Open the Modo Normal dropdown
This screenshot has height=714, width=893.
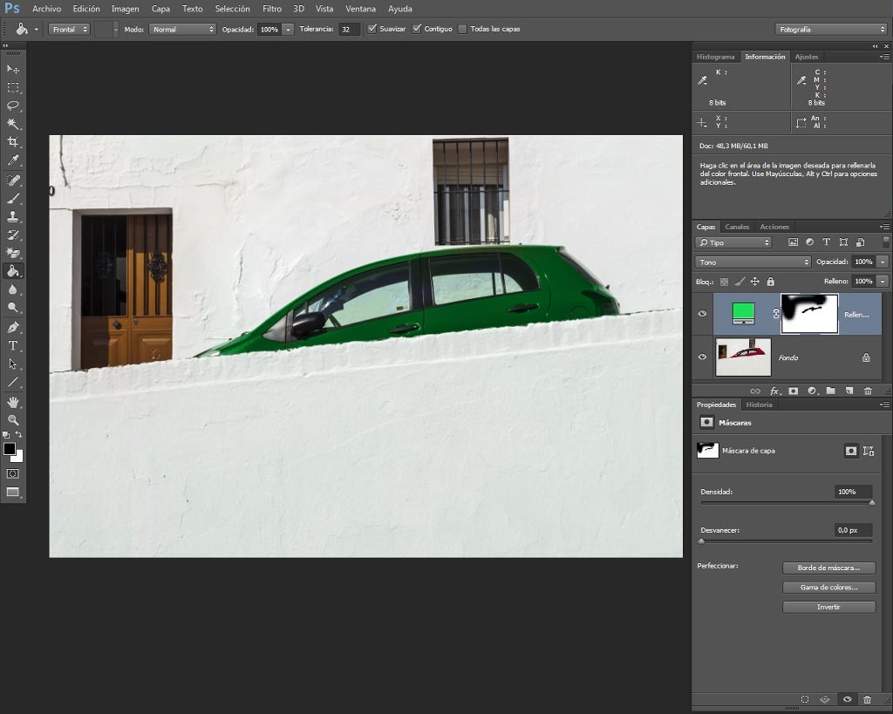point(182,29)
